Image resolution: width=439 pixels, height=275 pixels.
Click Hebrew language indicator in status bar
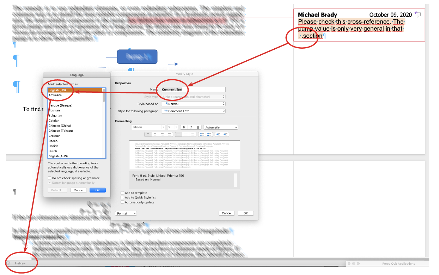(x=20, y=263)
